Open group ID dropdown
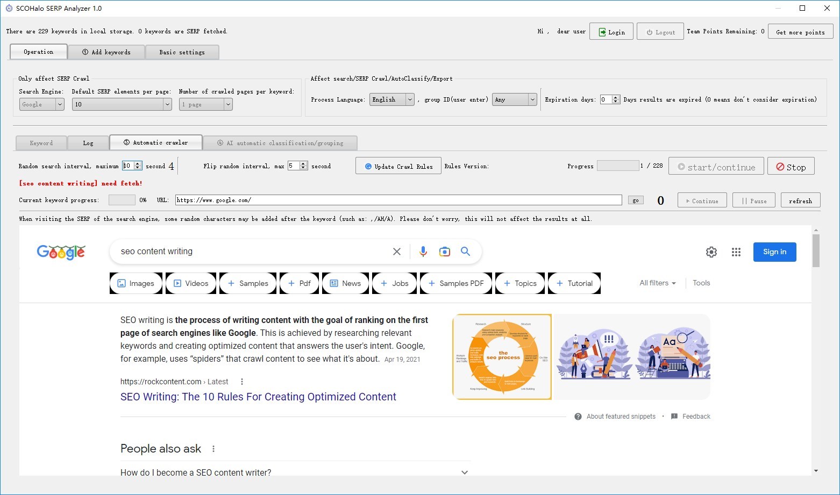 point(515,99)
